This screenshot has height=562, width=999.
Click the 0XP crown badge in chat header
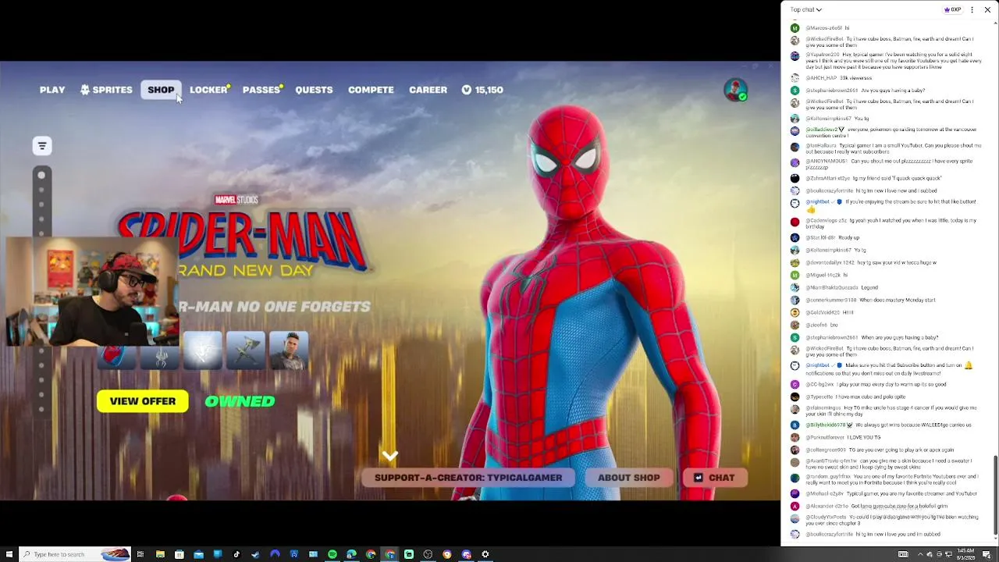point(952,9)
